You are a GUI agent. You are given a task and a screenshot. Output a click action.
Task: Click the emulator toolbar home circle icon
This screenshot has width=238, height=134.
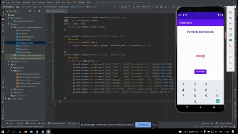click(231, 57)
